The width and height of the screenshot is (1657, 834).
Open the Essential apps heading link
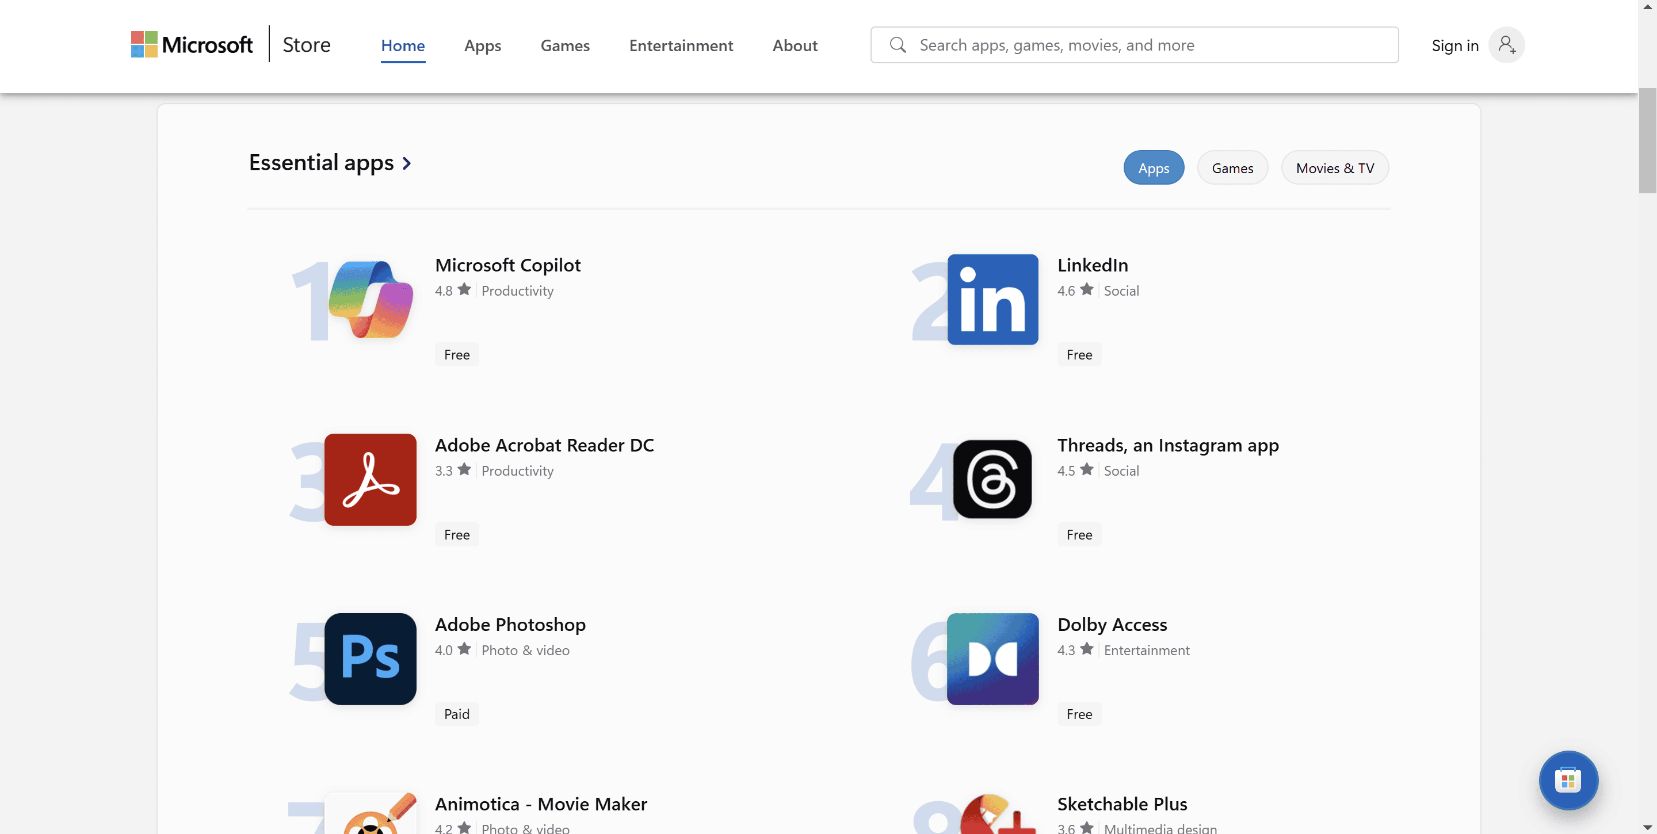point(321,163)
